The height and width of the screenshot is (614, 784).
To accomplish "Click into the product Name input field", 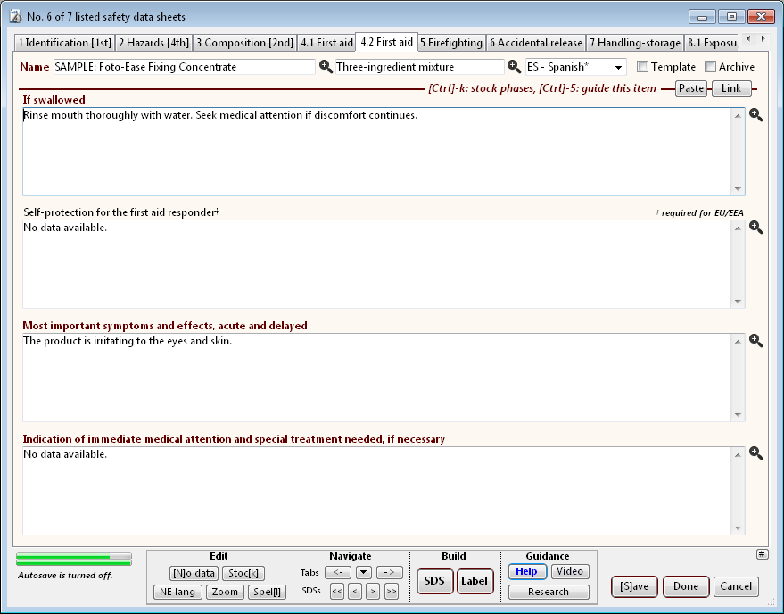I will (185, 67).
